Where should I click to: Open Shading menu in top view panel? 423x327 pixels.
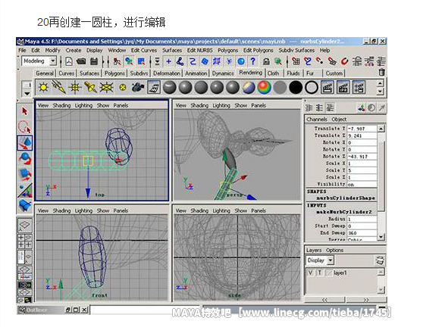(61, 105)
